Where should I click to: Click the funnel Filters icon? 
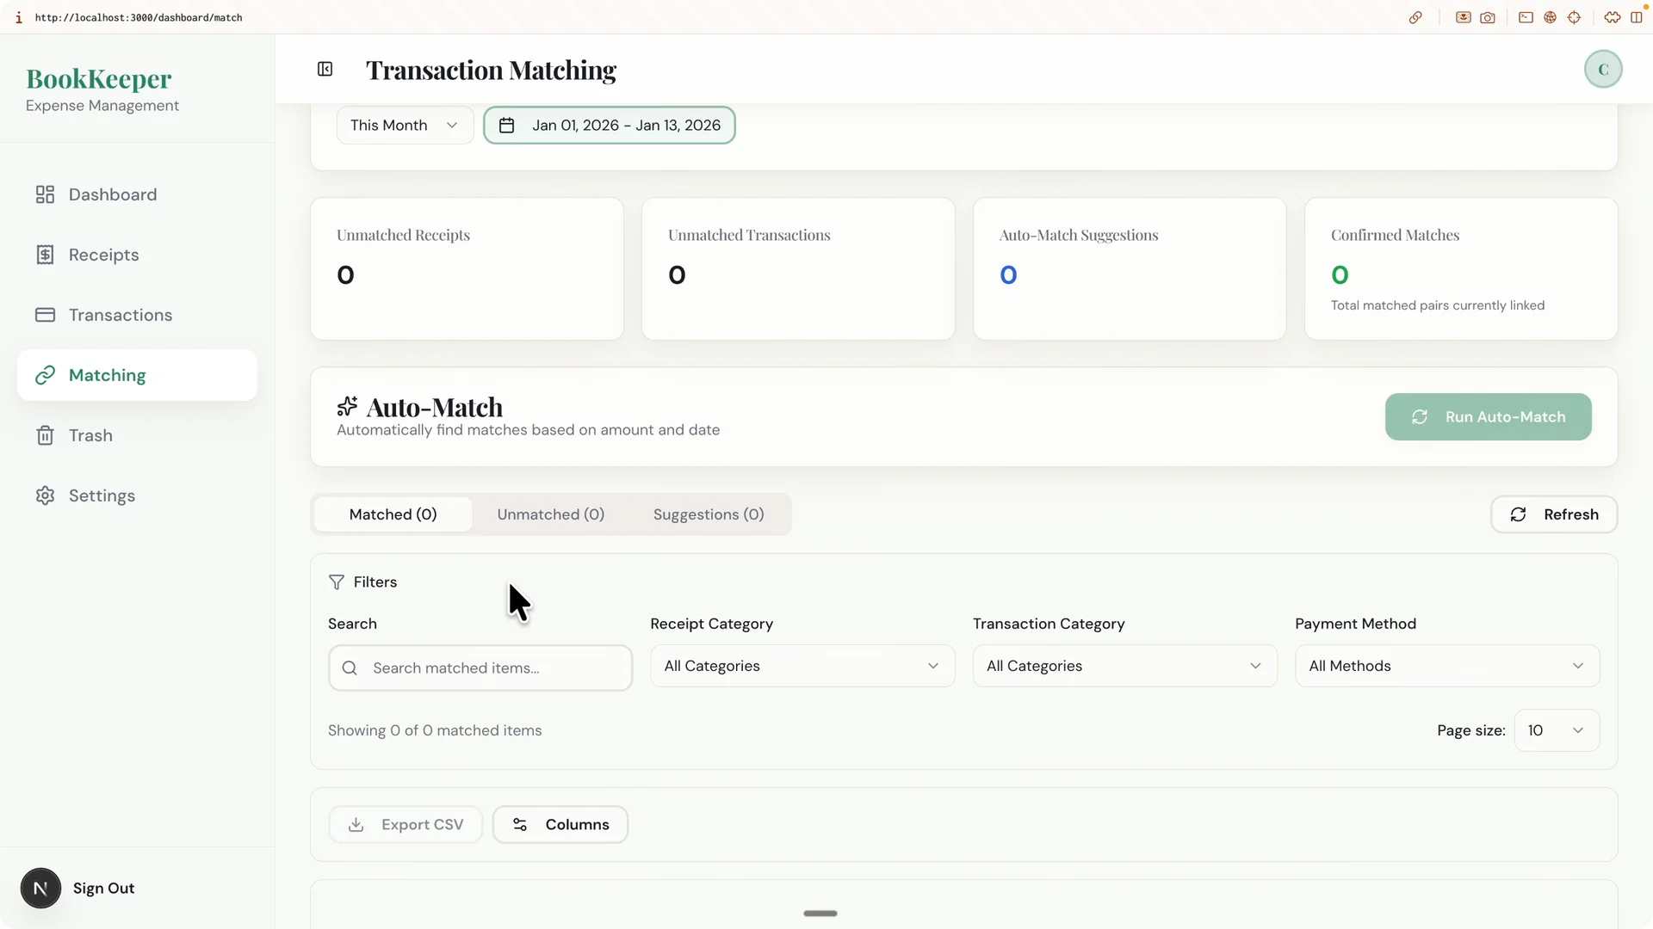click(337, 582)
